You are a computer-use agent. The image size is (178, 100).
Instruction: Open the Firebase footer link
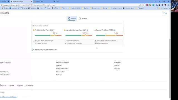pyautogui.click(x=20, y=85)
